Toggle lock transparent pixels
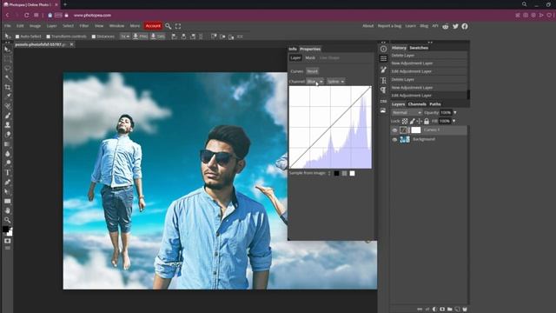Viewport: 556px width, 313px height. pos(405,122)
